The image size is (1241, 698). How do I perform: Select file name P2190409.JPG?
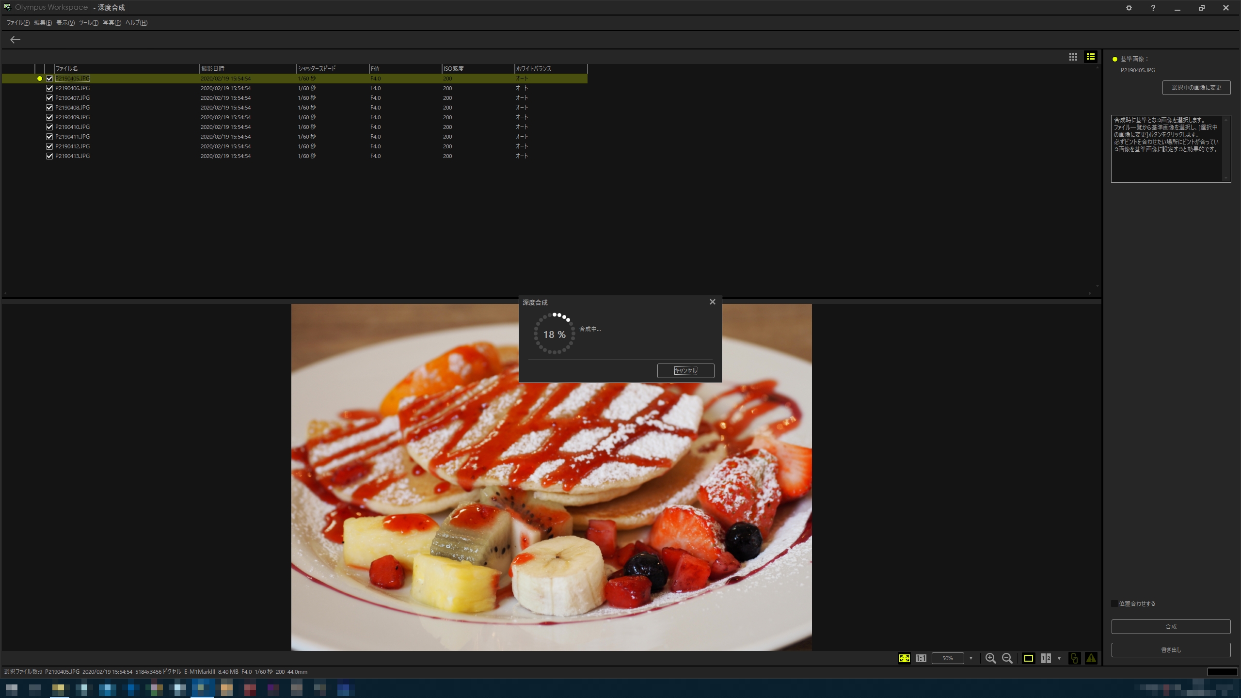[72, 117]
